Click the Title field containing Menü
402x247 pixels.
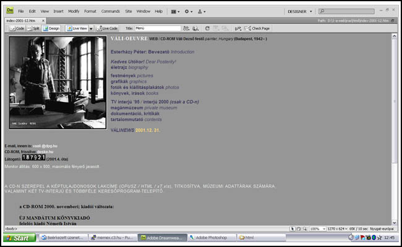click(158, 28)
